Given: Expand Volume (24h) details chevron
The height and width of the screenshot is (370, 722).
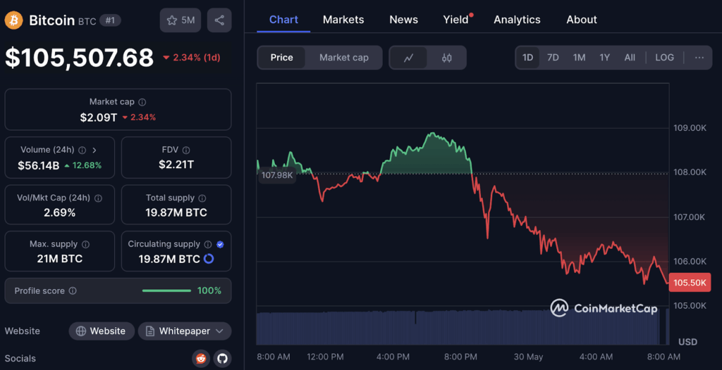Looking at the screenshot, I should click(94, 150).
